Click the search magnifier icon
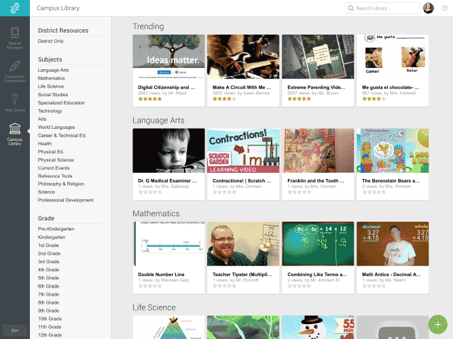The width and height of the screenshot is (453, 339). tap(350, 8)
